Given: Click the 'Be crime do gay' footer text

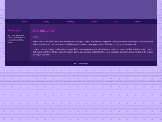Looking at the screenshot, I should pyautogui.click(x=81, y=63).
